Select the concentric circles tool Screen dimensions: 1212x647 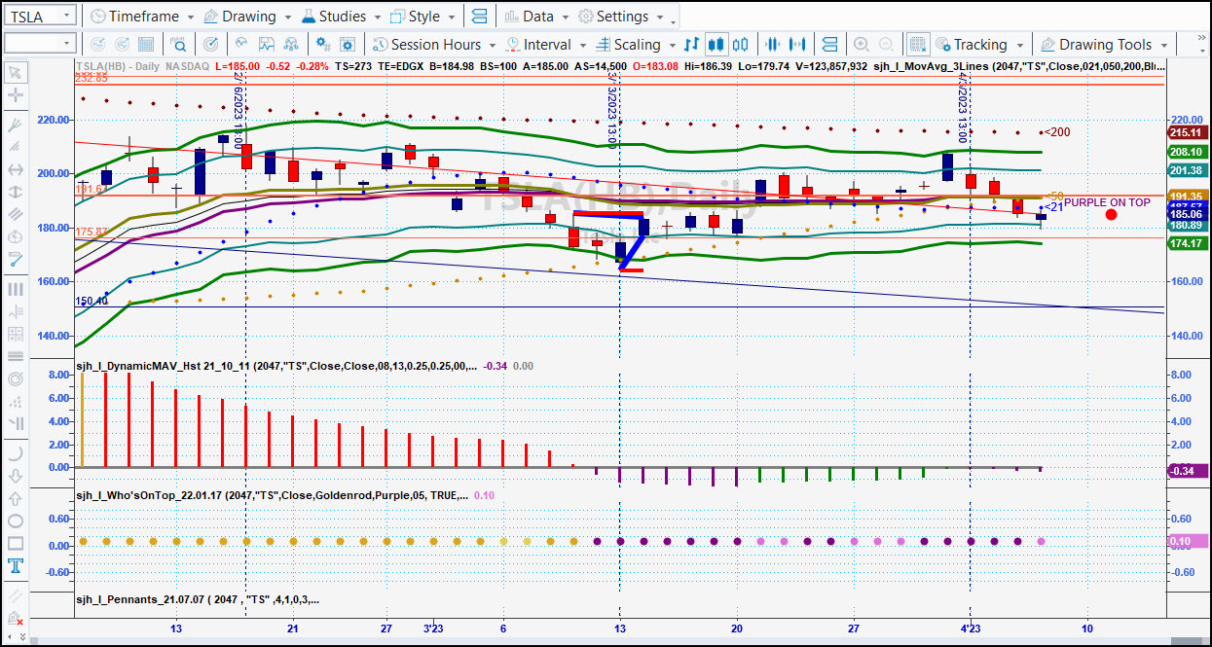(x=16, y=379)
